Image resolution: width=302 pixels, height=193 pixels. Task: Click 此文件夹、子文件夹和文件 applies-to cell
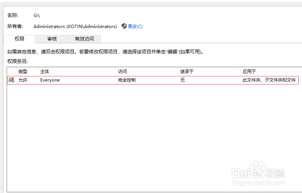269,80
